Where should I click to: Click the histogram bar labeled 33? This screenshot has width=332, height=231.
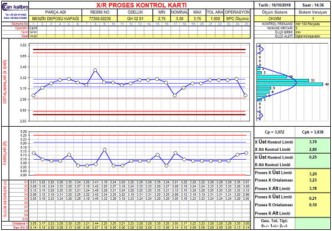[x=283, y=81]
